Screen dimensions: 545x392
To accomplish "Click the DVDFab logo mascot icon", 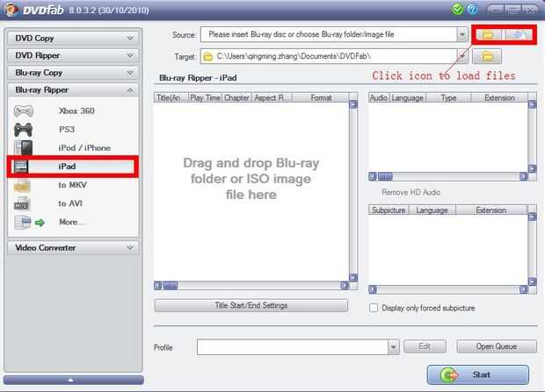I will (x=11, y=9).
